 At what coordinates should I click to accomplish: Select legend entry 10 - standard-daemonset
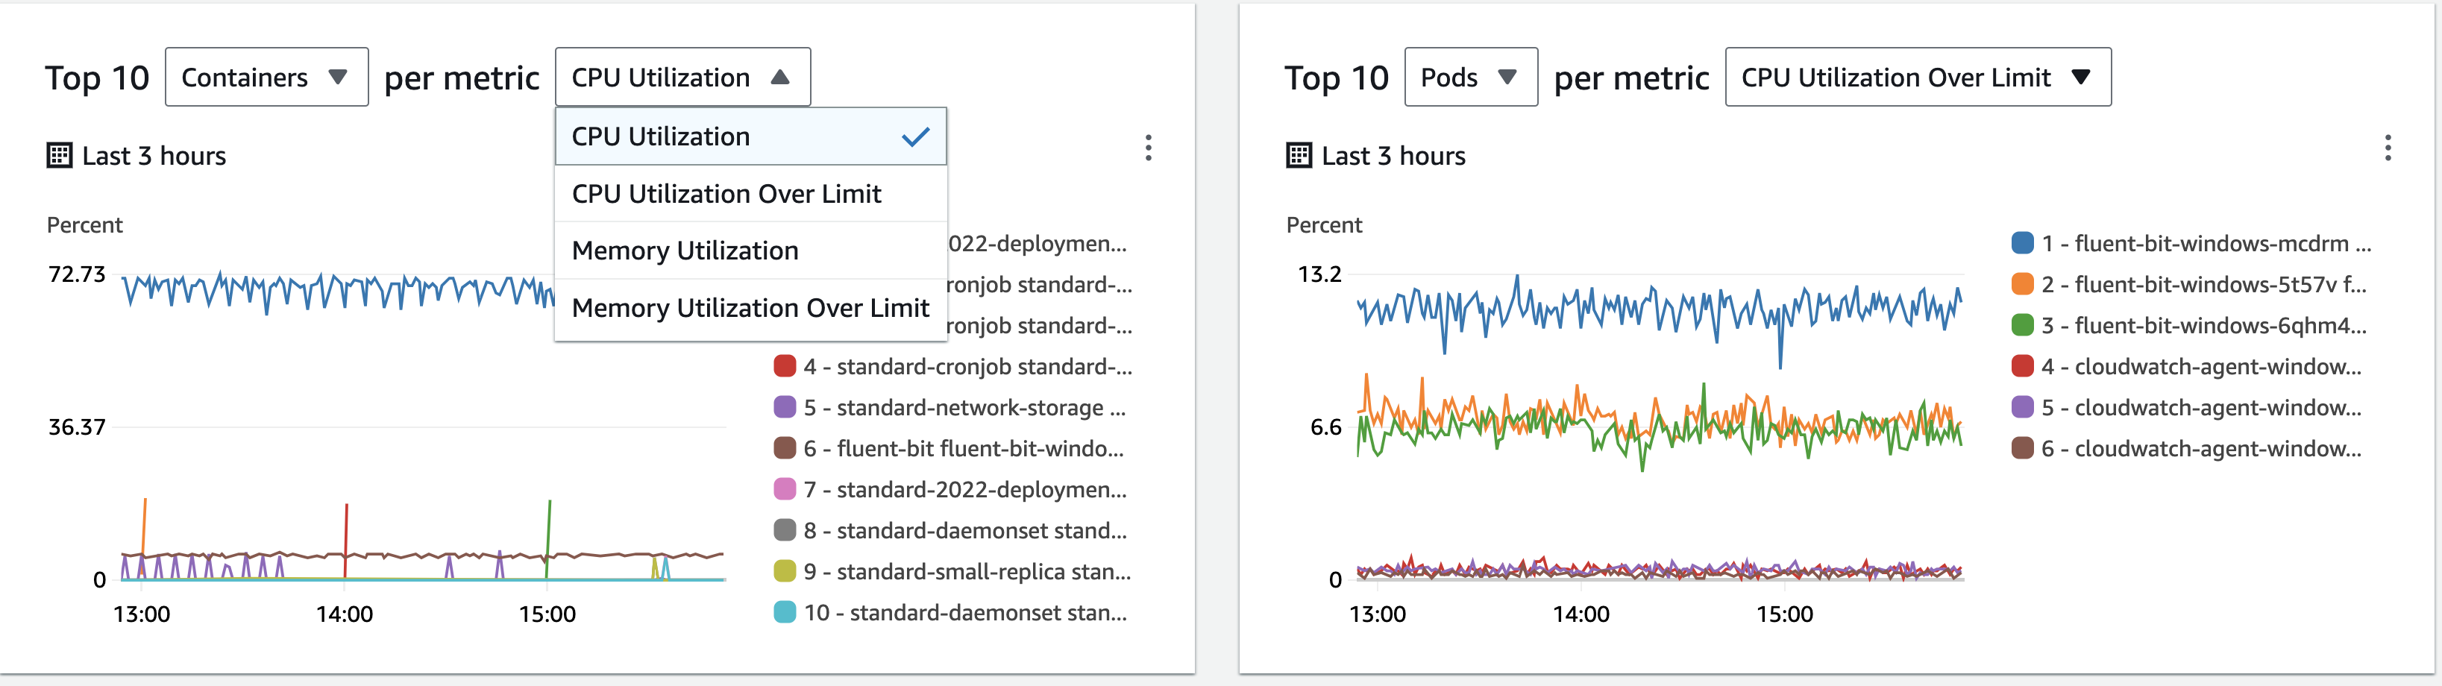coord(965,612)
